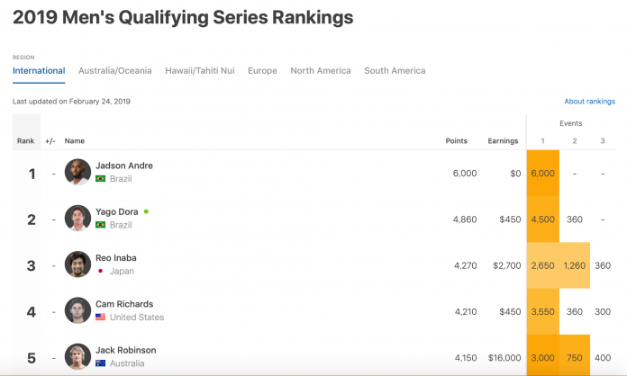Click the Jack Robinson name link
This screenshot has width=627, height=376.
click(125, 350)
